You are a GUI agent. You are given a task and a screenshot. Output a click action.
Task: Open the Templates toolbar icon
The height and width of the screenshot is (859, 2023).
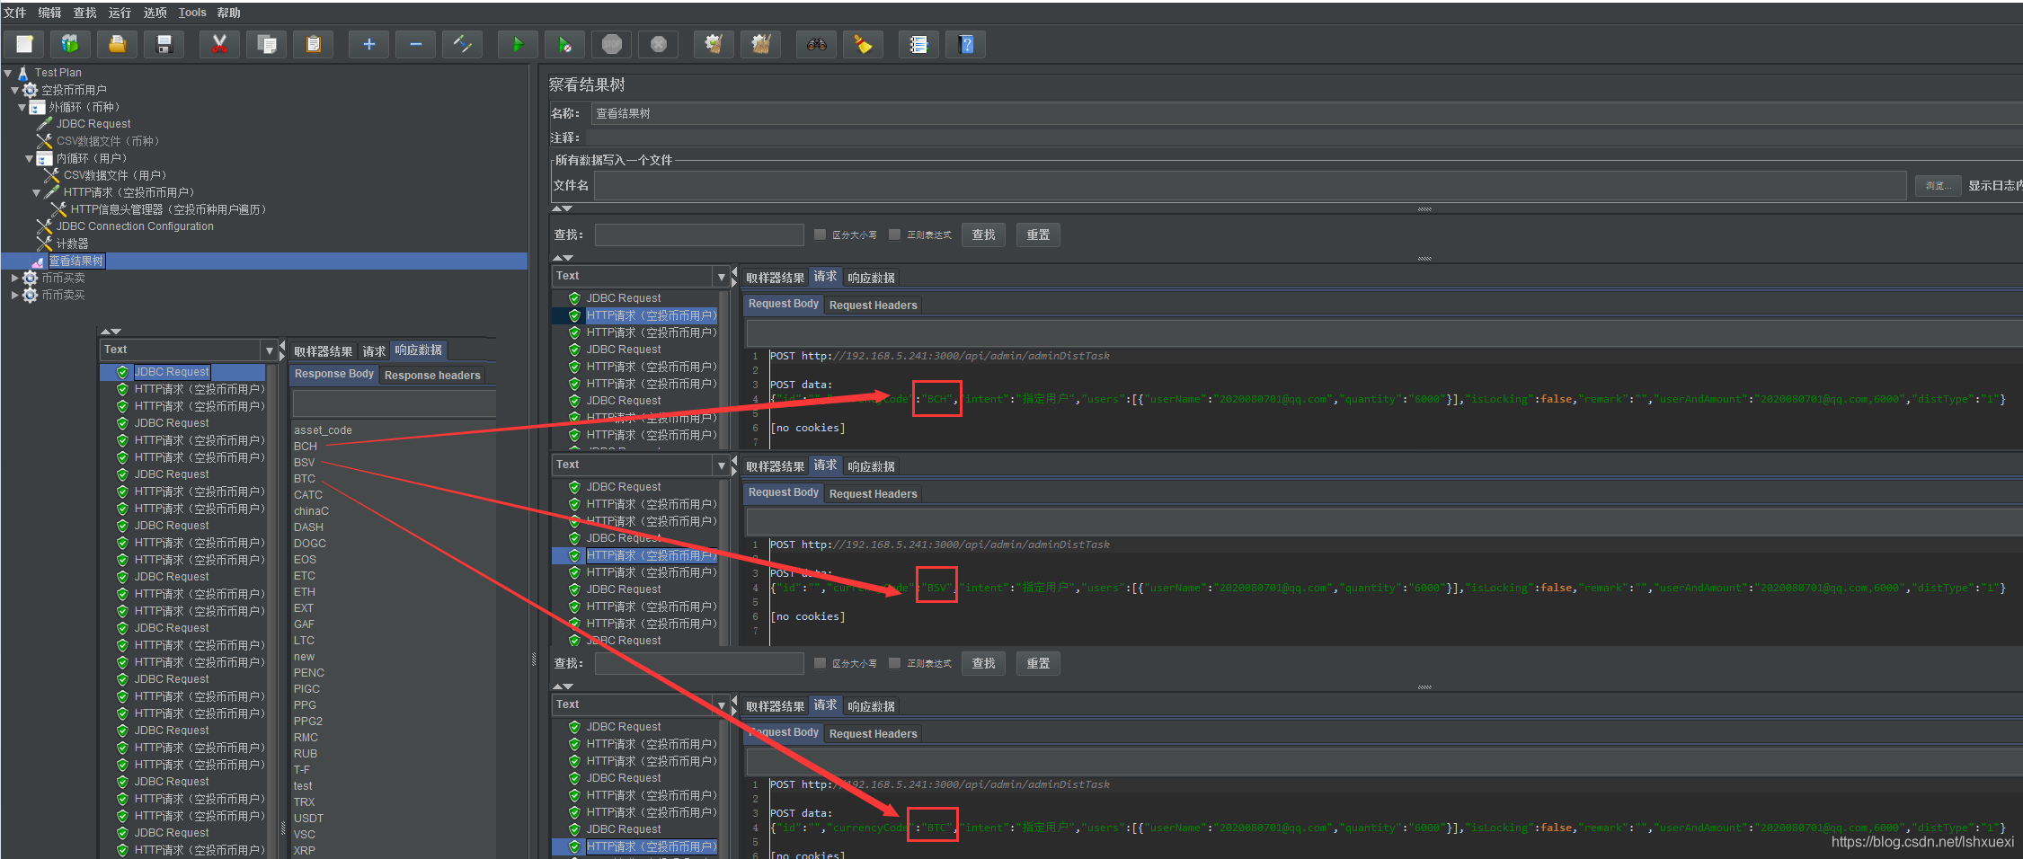coord(70,44)
